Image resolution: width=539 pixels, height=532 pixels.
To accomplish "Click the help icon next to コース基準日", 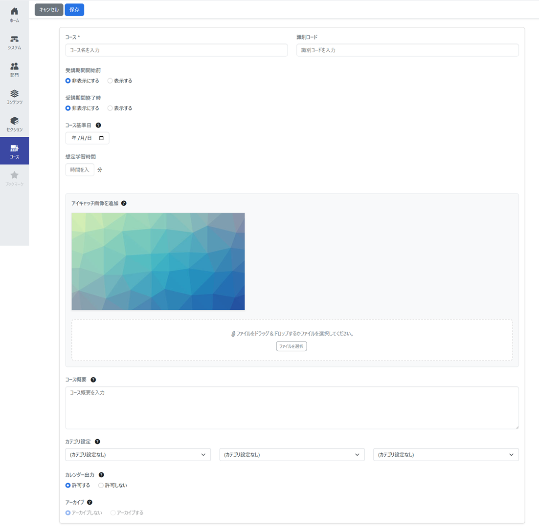I will tap(98, 125).
